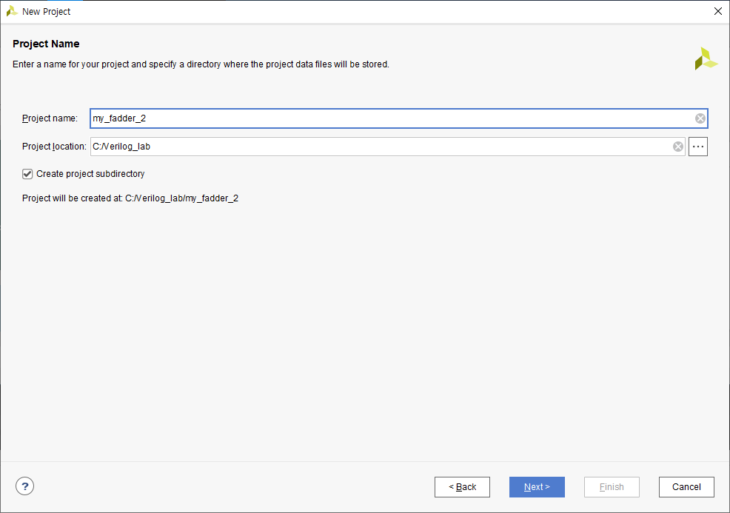Close the New Project dialog window
This screenshot has width=730, height=513.
(x=718, y=11)
